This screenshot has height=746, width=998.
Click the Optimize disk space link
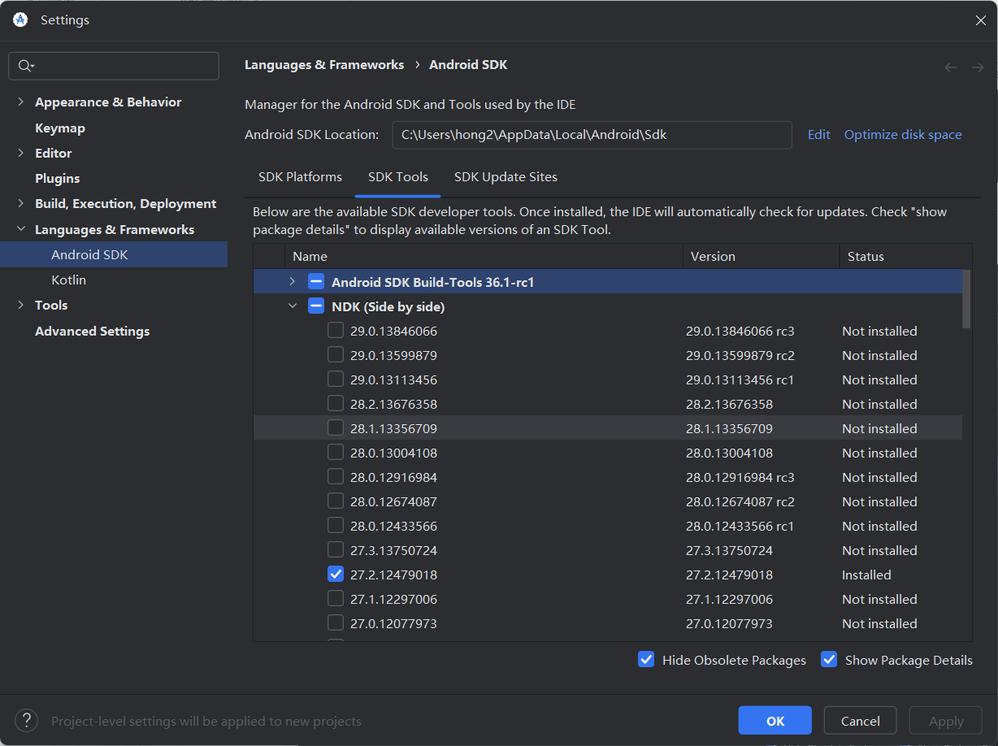(x=903, y=135)
